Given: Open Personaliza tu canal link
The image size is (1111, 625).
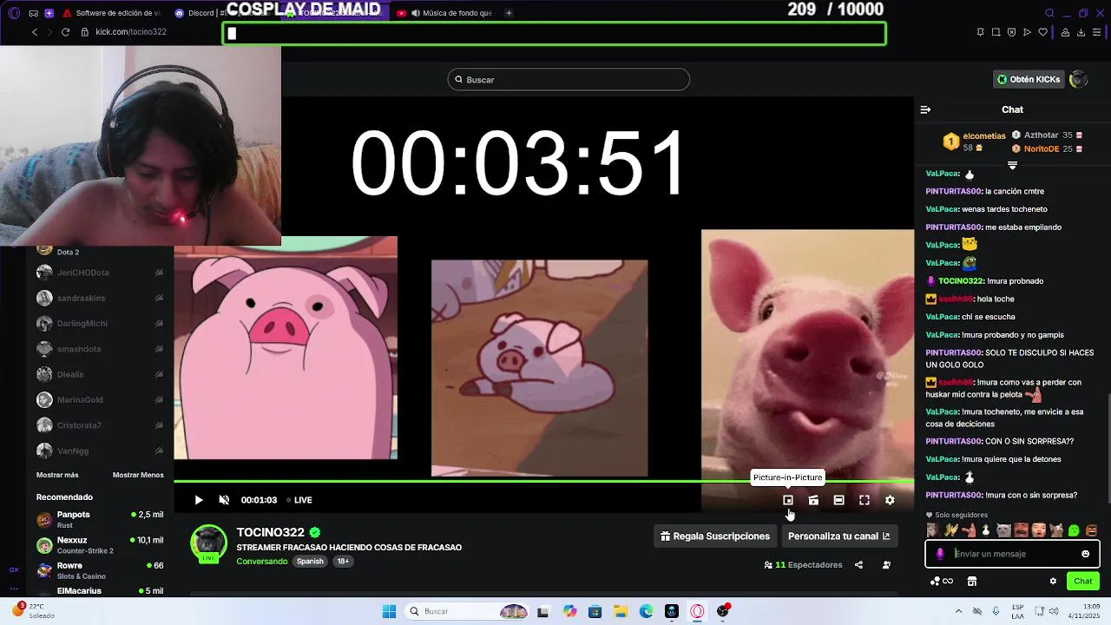Looking at the screenshot, I should coord(839,536).
